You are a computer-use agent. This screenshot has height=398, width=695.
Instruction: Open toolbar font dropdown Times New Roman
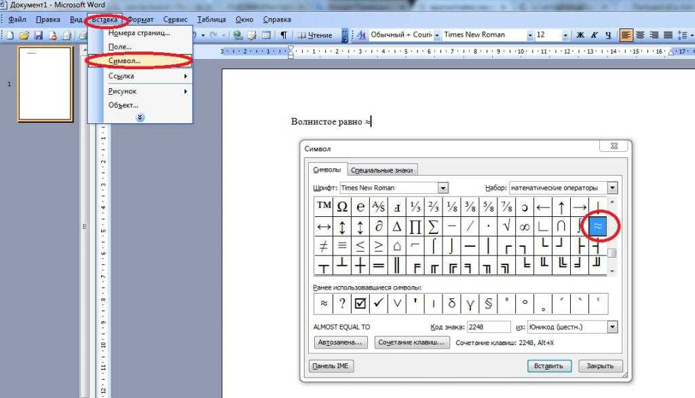coord(529,35)
